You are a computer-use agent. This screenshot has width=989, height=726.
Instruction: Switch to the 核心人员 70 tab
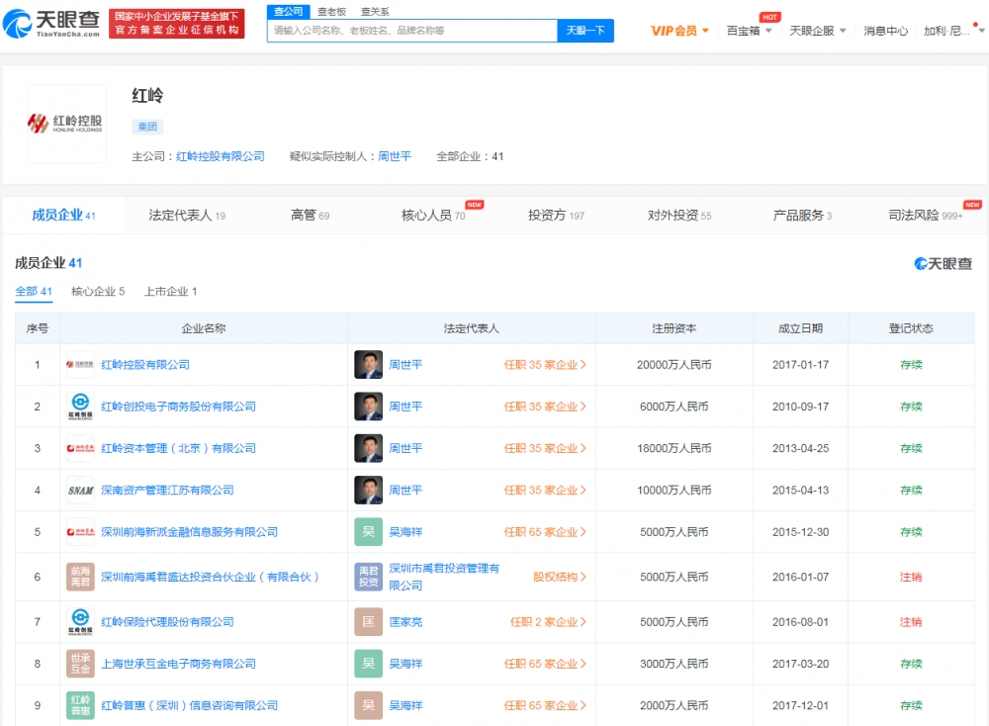point(433,215)
